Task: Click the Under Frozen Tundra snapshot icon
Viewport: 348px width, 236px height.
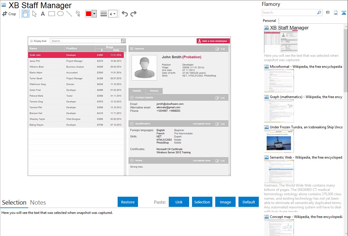Action: coord(266,127)
